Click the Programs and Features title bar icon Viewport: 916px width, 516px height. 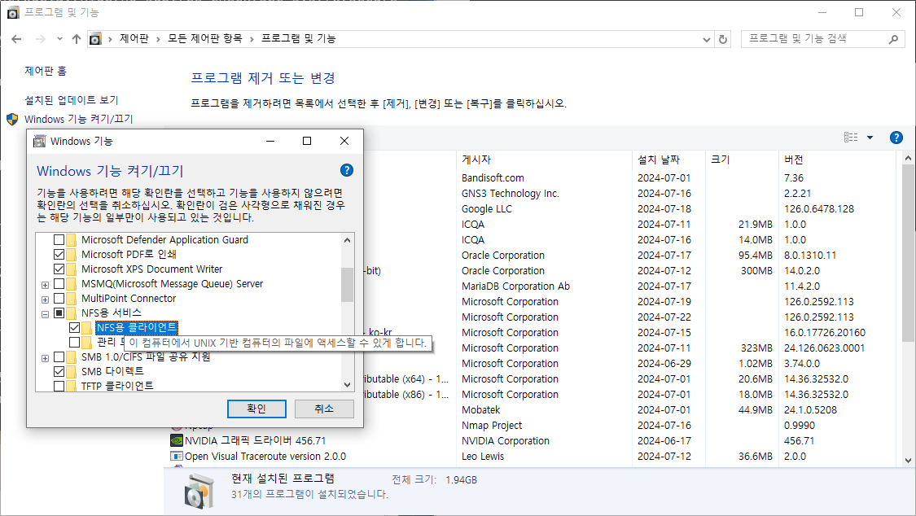click(13, 12)
